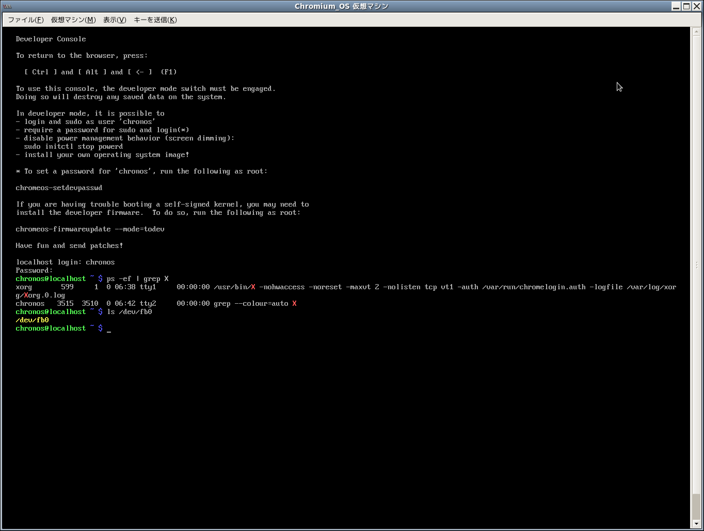704x531 pixels.
Task: Open the ファイル(F) menu
Action: [x=25, y=20]
